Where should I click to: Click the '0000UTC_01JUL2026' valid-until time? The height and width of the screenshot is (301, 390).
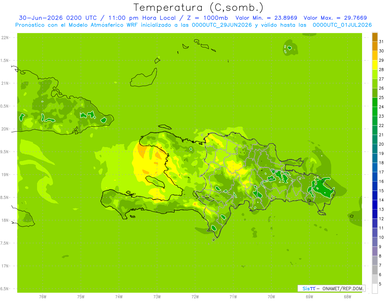pyautogui.click(x=342, y=25)
